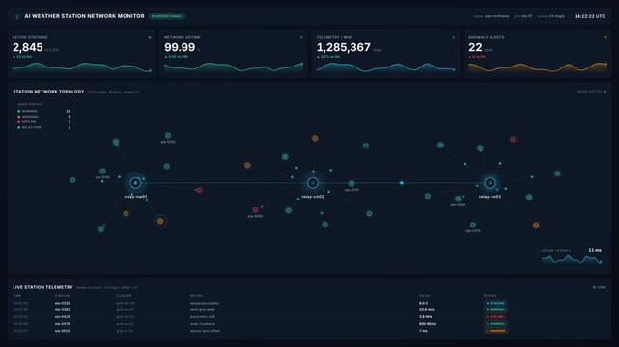Click the NOMINAL badge for sta-0382

tap(495, 310)
